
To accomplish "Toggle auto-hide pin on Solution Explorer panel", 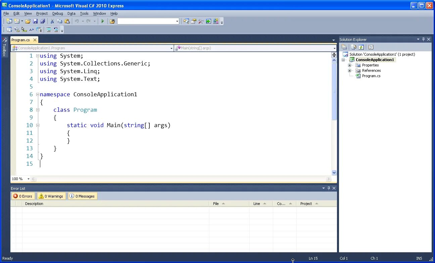I will pyautogui.click(x=423, y=39).
